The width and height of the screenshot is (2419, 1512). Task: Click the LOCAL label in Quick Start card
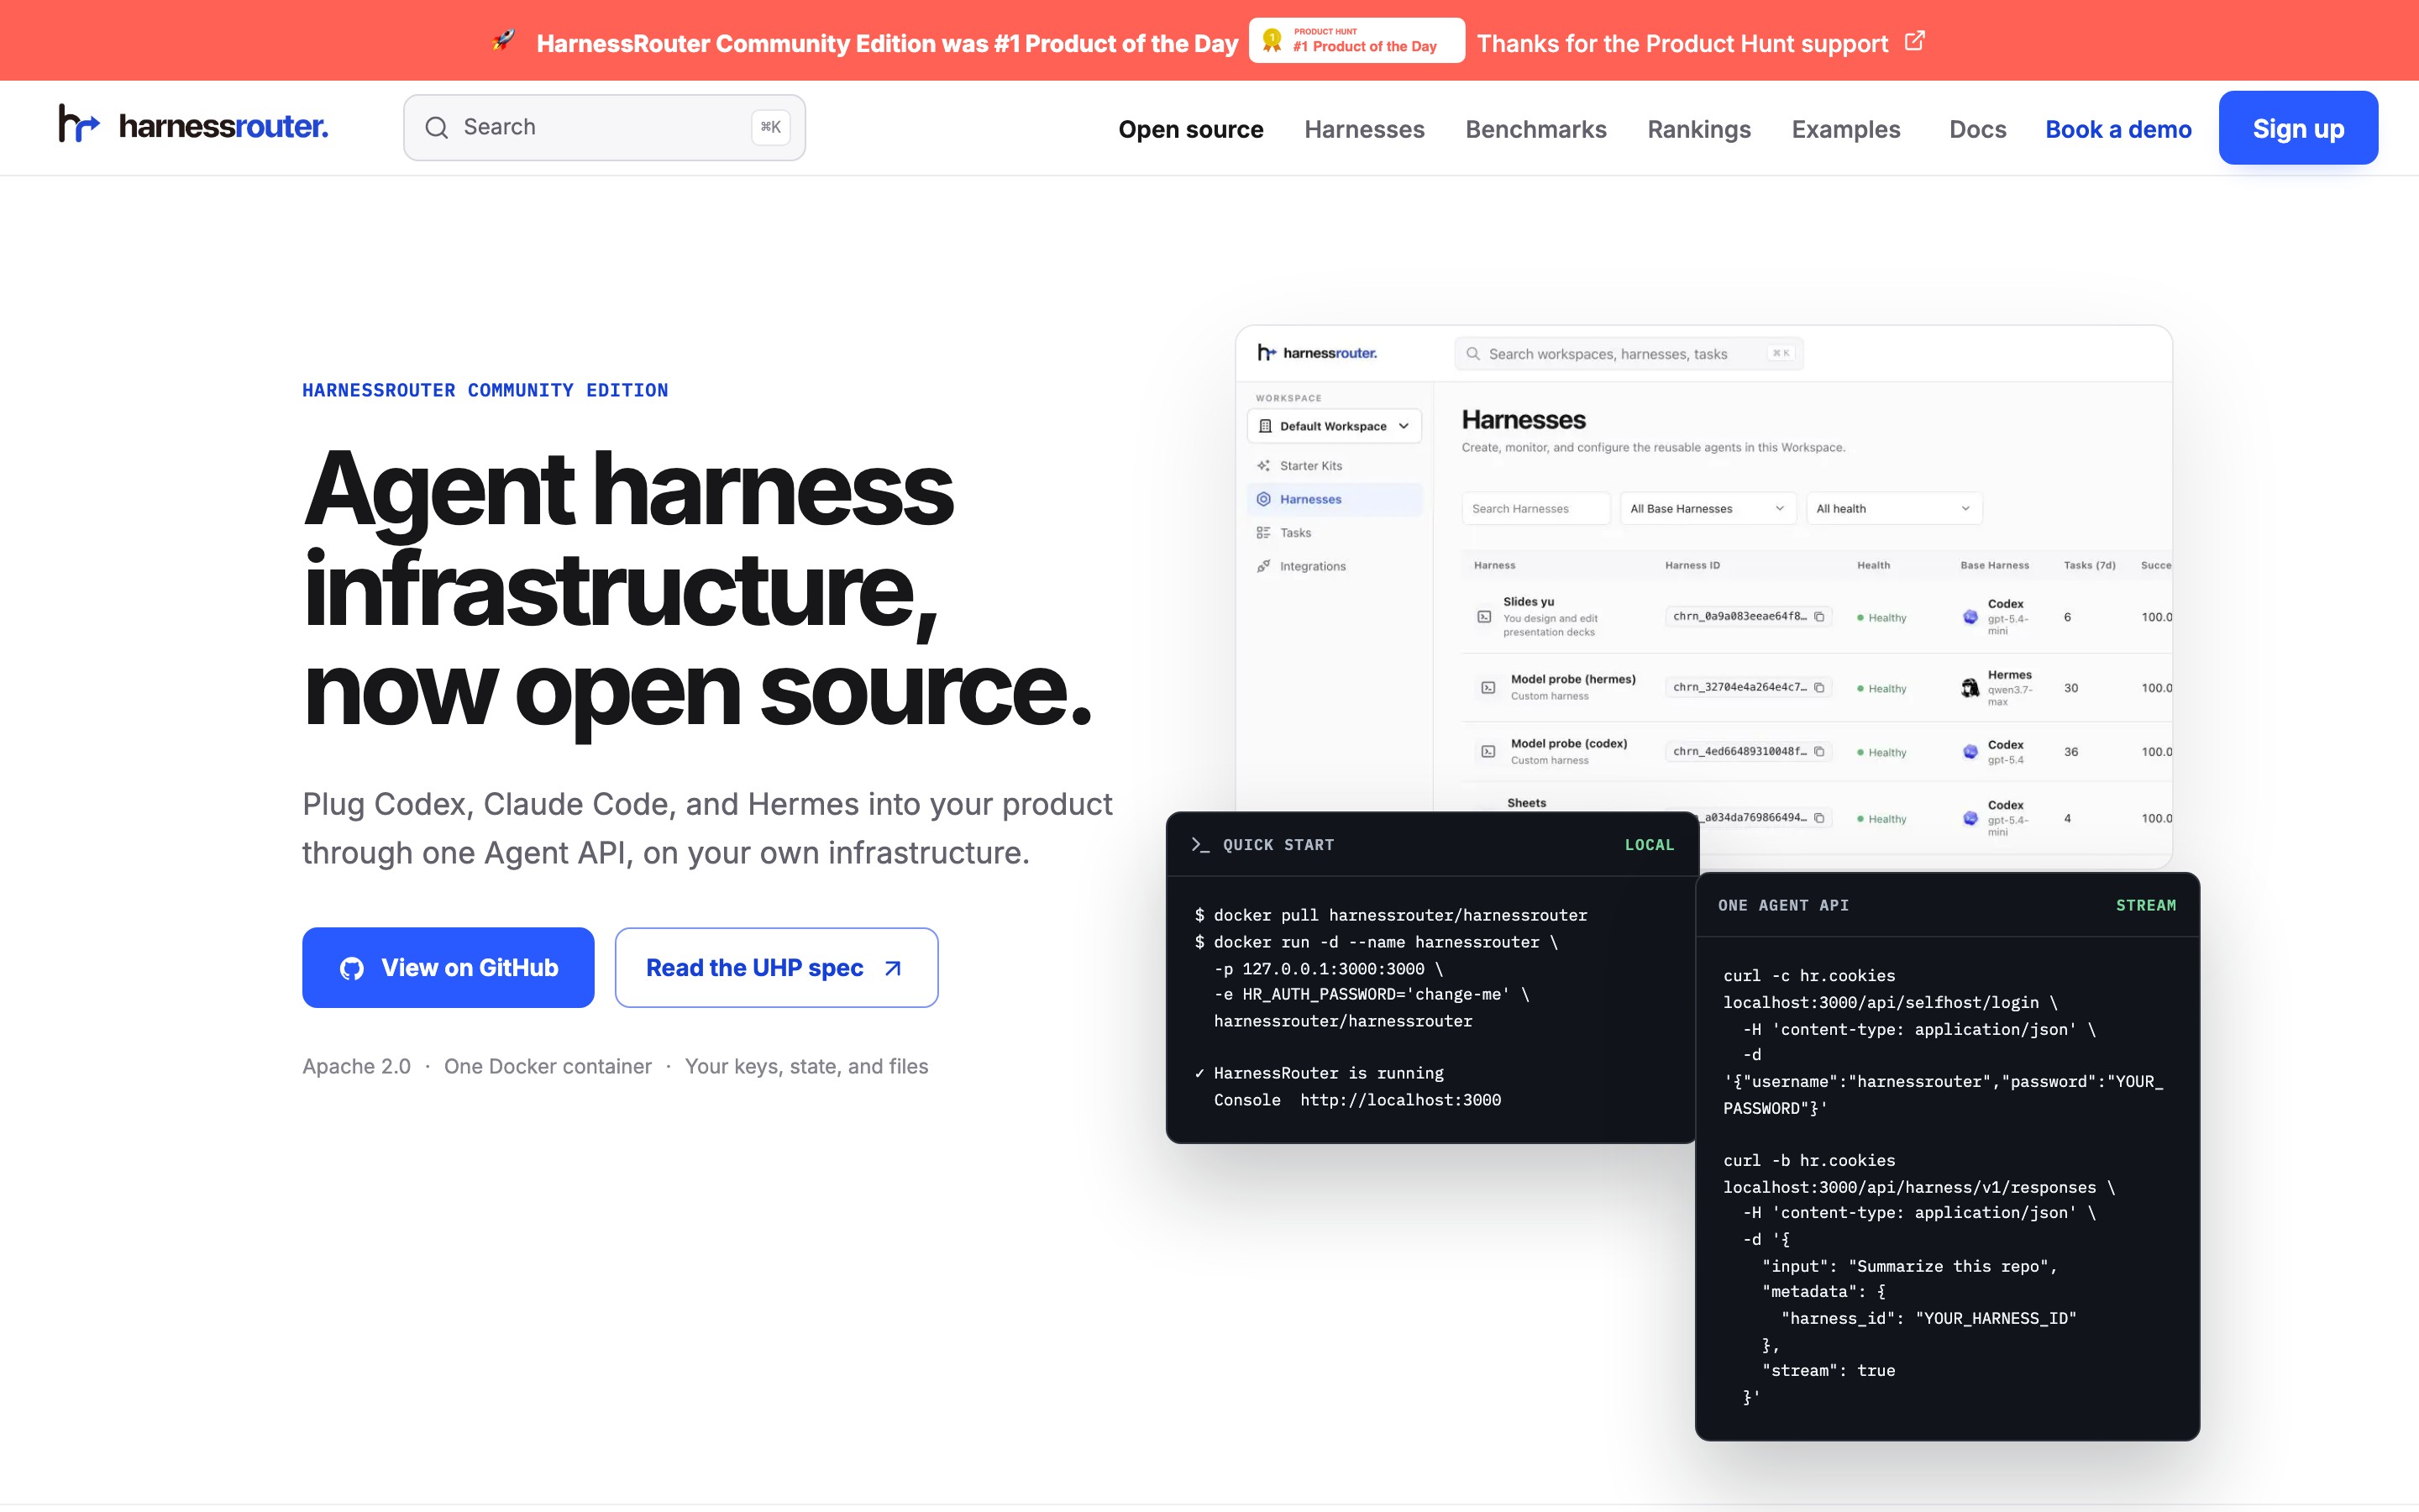pos(1648,845)
